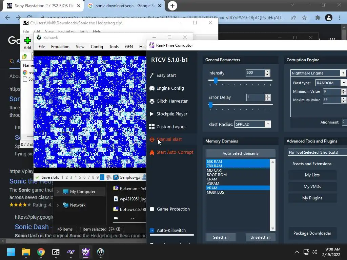Viewport: 347px width, 260px height.
Task: Click Unselect all domains button
Action: point(260,237)
